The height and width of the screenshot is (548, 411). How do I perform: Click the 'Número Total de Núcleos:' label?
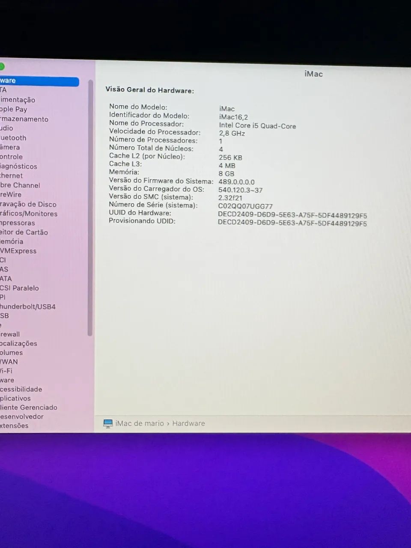pyautogui.click(x=151, y=149)
